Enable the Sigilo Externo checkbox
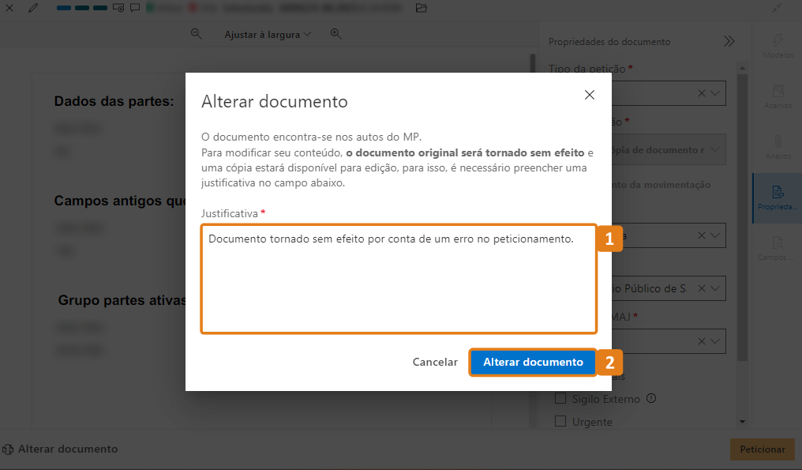The image size is (802, 470). pyautogui.click(x=560, y=399)
